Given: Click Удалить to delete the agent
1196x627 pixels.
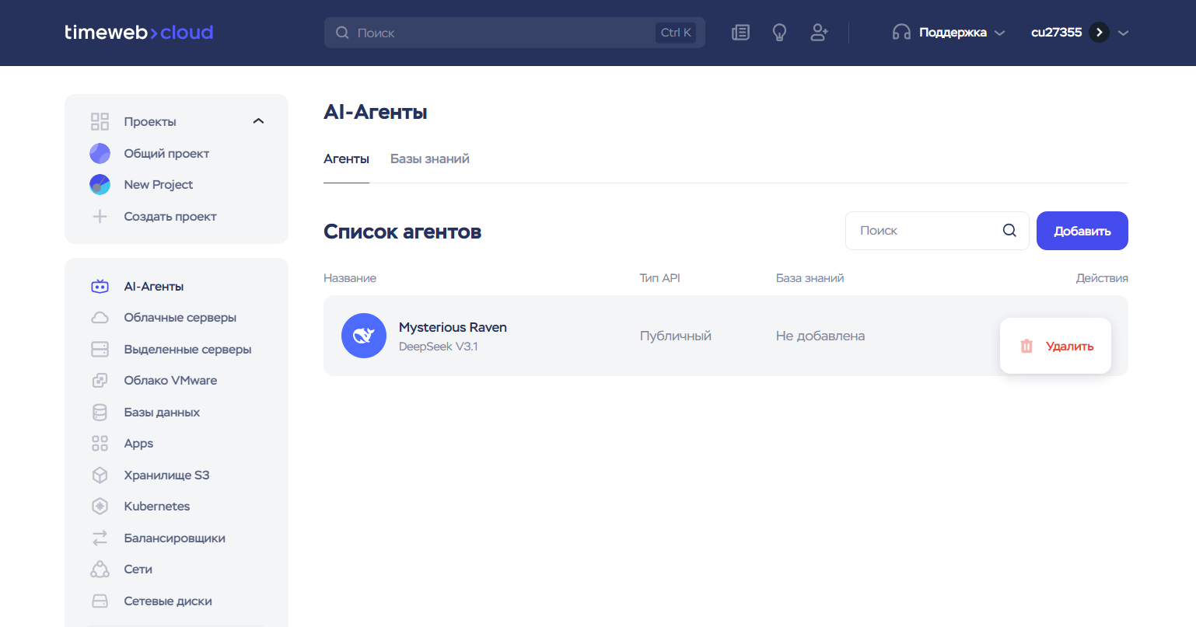Looking at the screenshot, I should [1056, 347].
